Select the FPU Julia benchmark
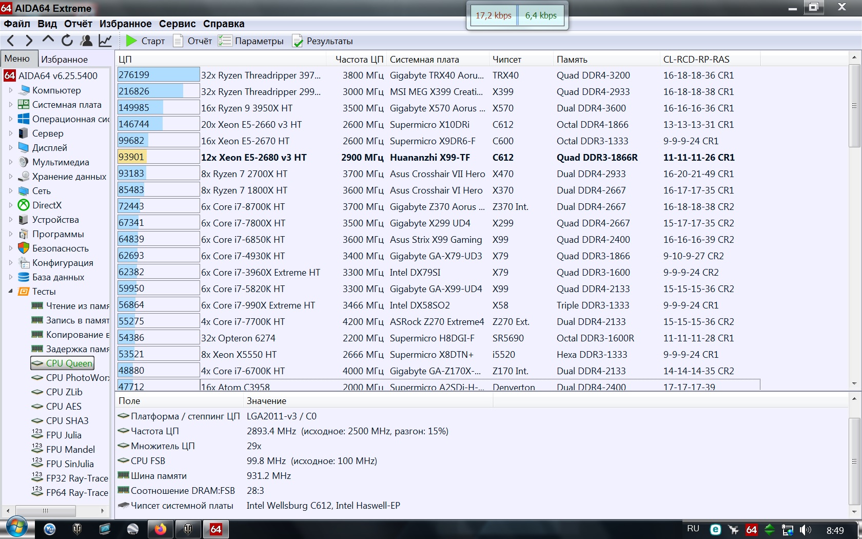 [56, 435]
